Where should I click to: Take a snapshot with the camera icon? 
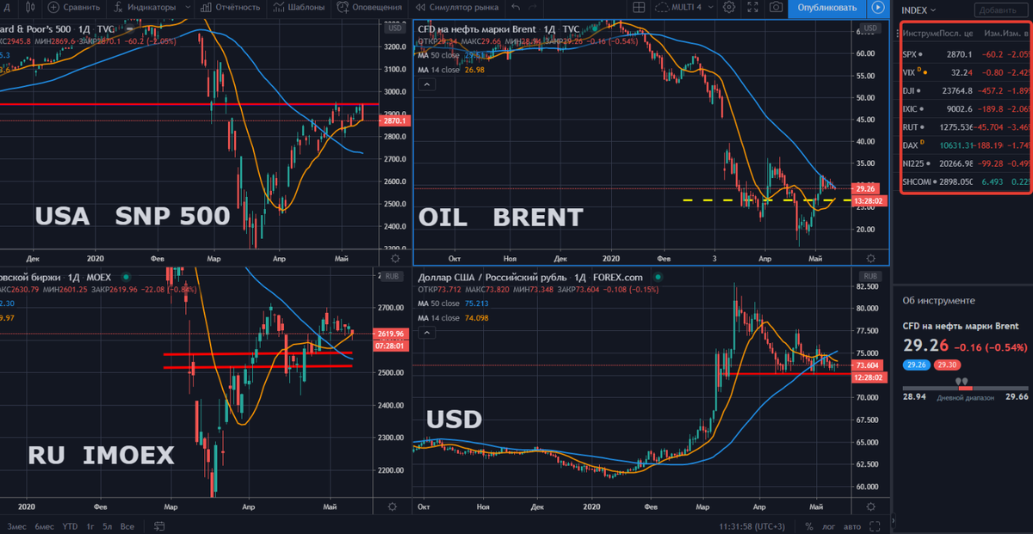pyautogui.click(x=776, y=8)
